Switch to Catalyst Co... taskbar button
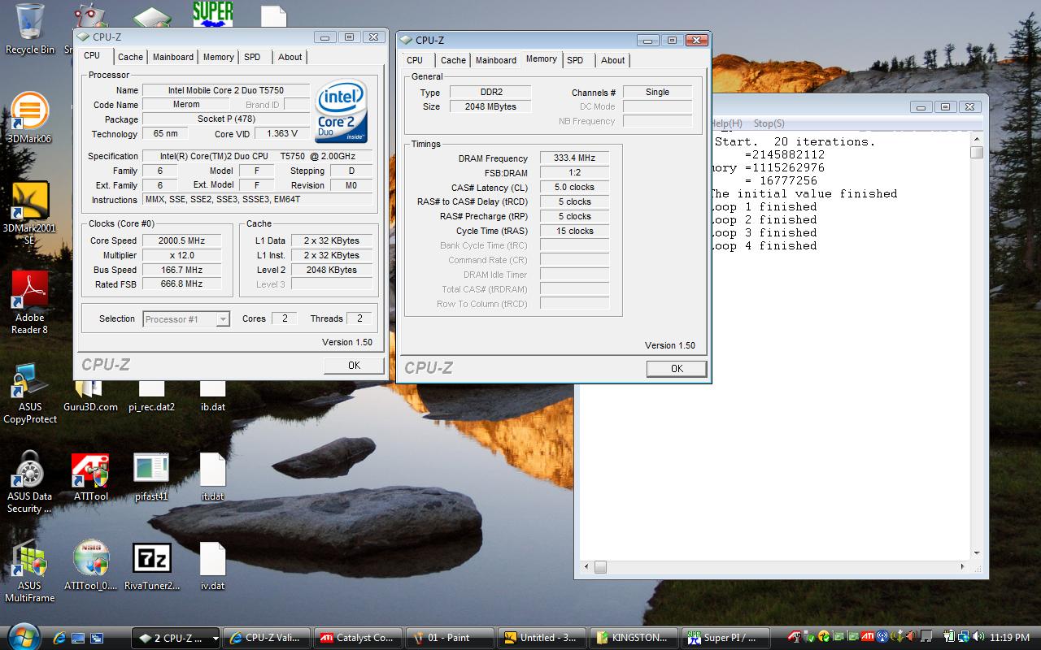Viewport: 1041px width, 650px height. [356, 638]
